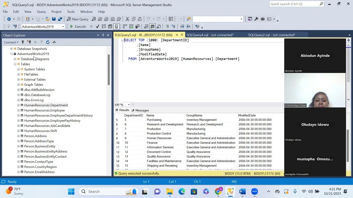This screenshot has height=198, width=353.
Task: Open a Database Engine Query icon
Action: pyautogui.click(x=94, y=19)
